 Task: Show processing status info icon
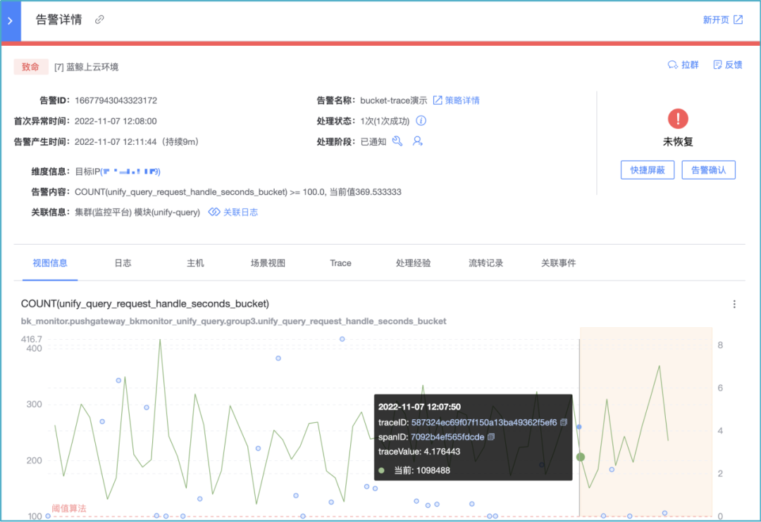(x=421, y=121)
